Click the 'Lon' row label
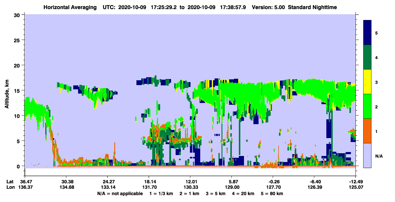 pos(10,187)
